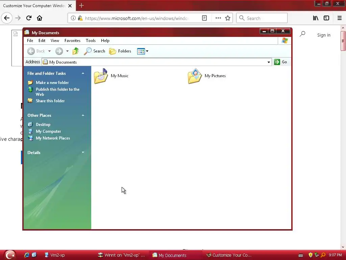This screenshot has width=346, height=260.
Task: Click the padlock warning icon in URL bar
Action: coord(80,18)
